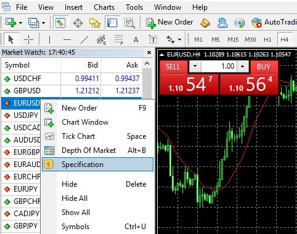Choose Hide All from context menu
The image size is (297, 234).
[97, 198]
